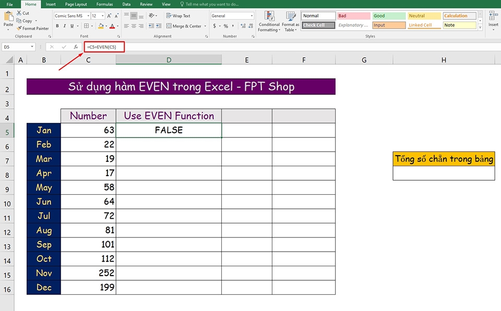The image size is (501, 311).
Task: Apply the Check Cell style
Action: (318, 25)
